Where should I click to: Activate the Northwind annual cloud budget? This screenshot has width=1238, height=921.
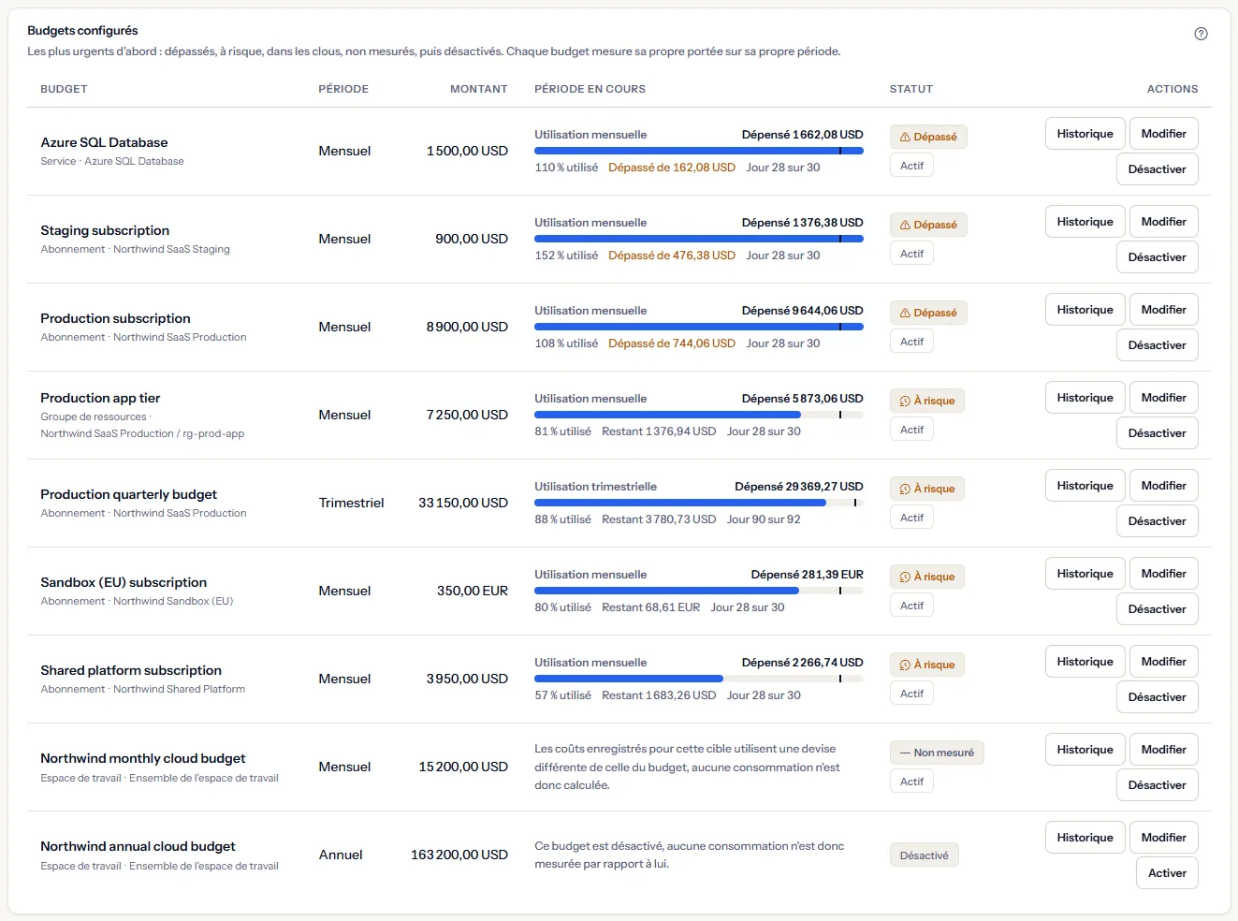pos(1167,873)
